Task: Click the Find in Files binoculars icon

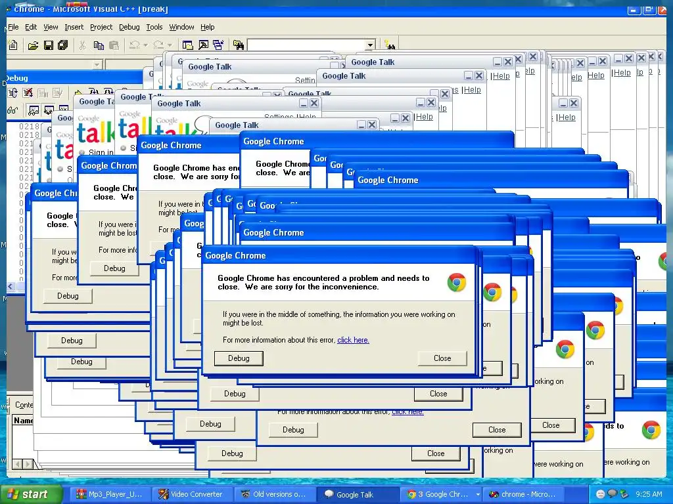Action: point(238,45)
